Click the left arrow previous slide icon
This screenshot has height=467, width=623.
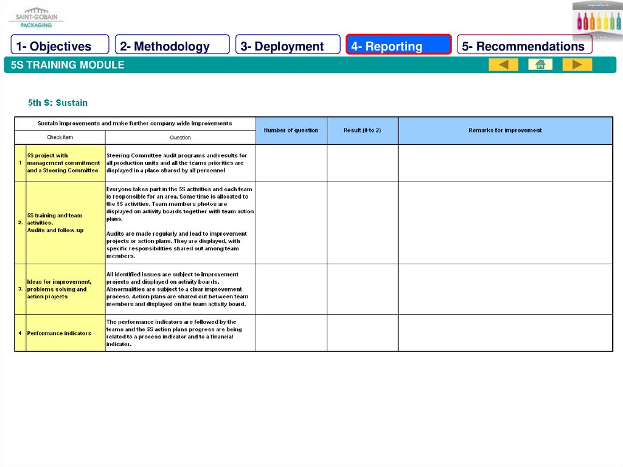pos(503,65)
